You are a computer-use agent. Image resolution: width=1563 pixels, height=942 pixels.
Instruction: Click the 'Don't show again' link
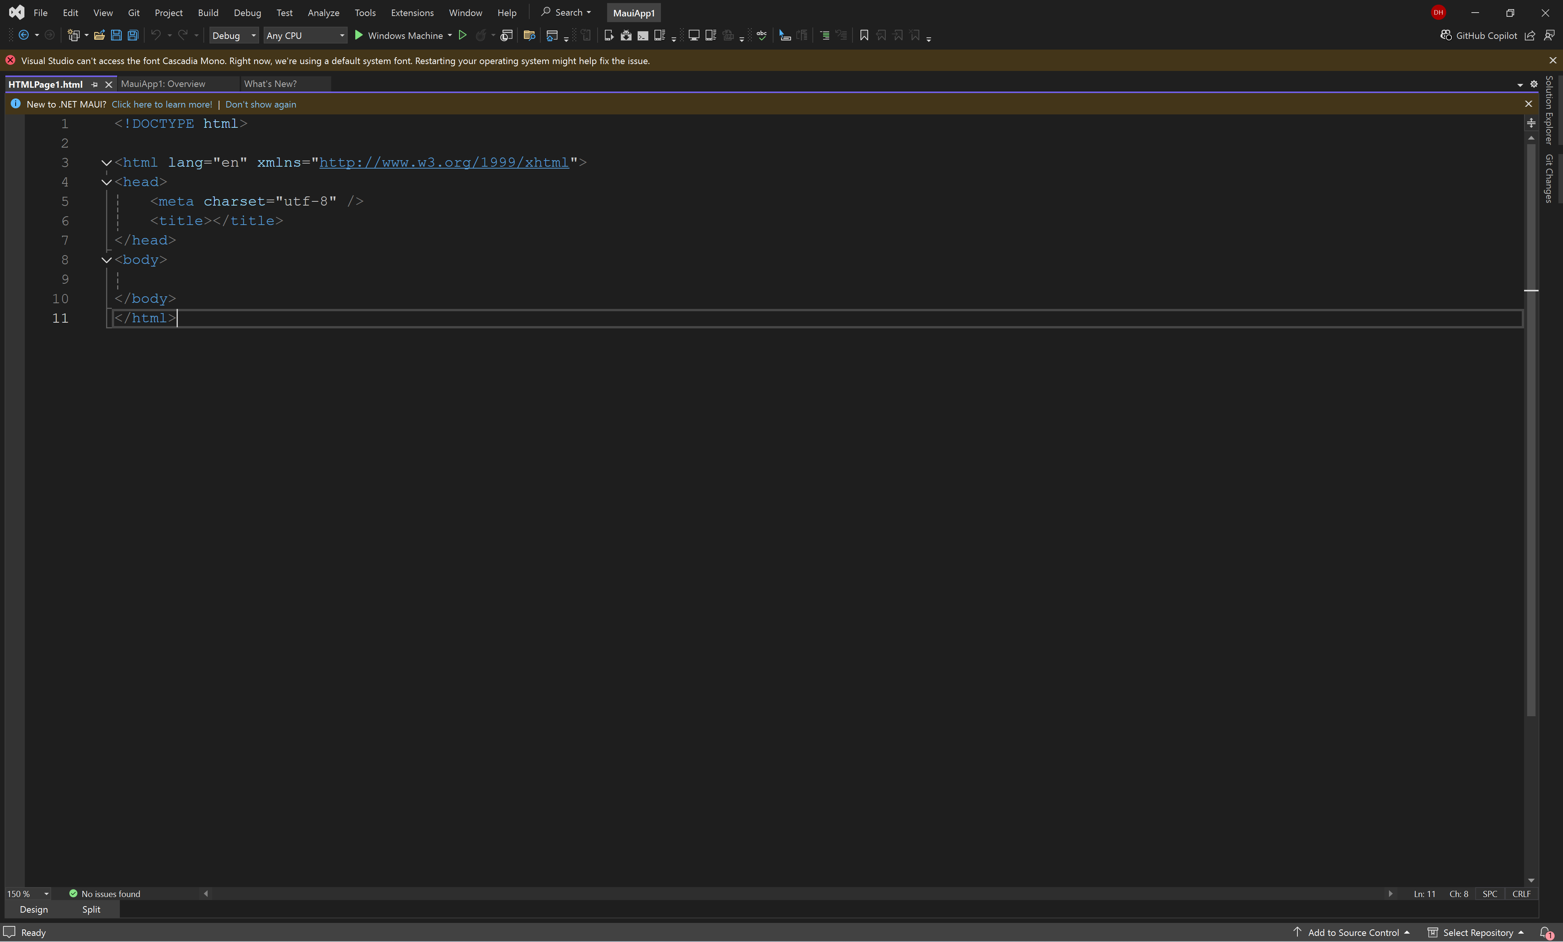[260, 104]
